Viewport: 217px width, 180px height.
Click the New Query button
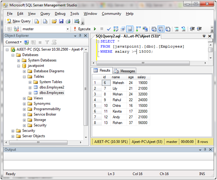click(19, 21)
